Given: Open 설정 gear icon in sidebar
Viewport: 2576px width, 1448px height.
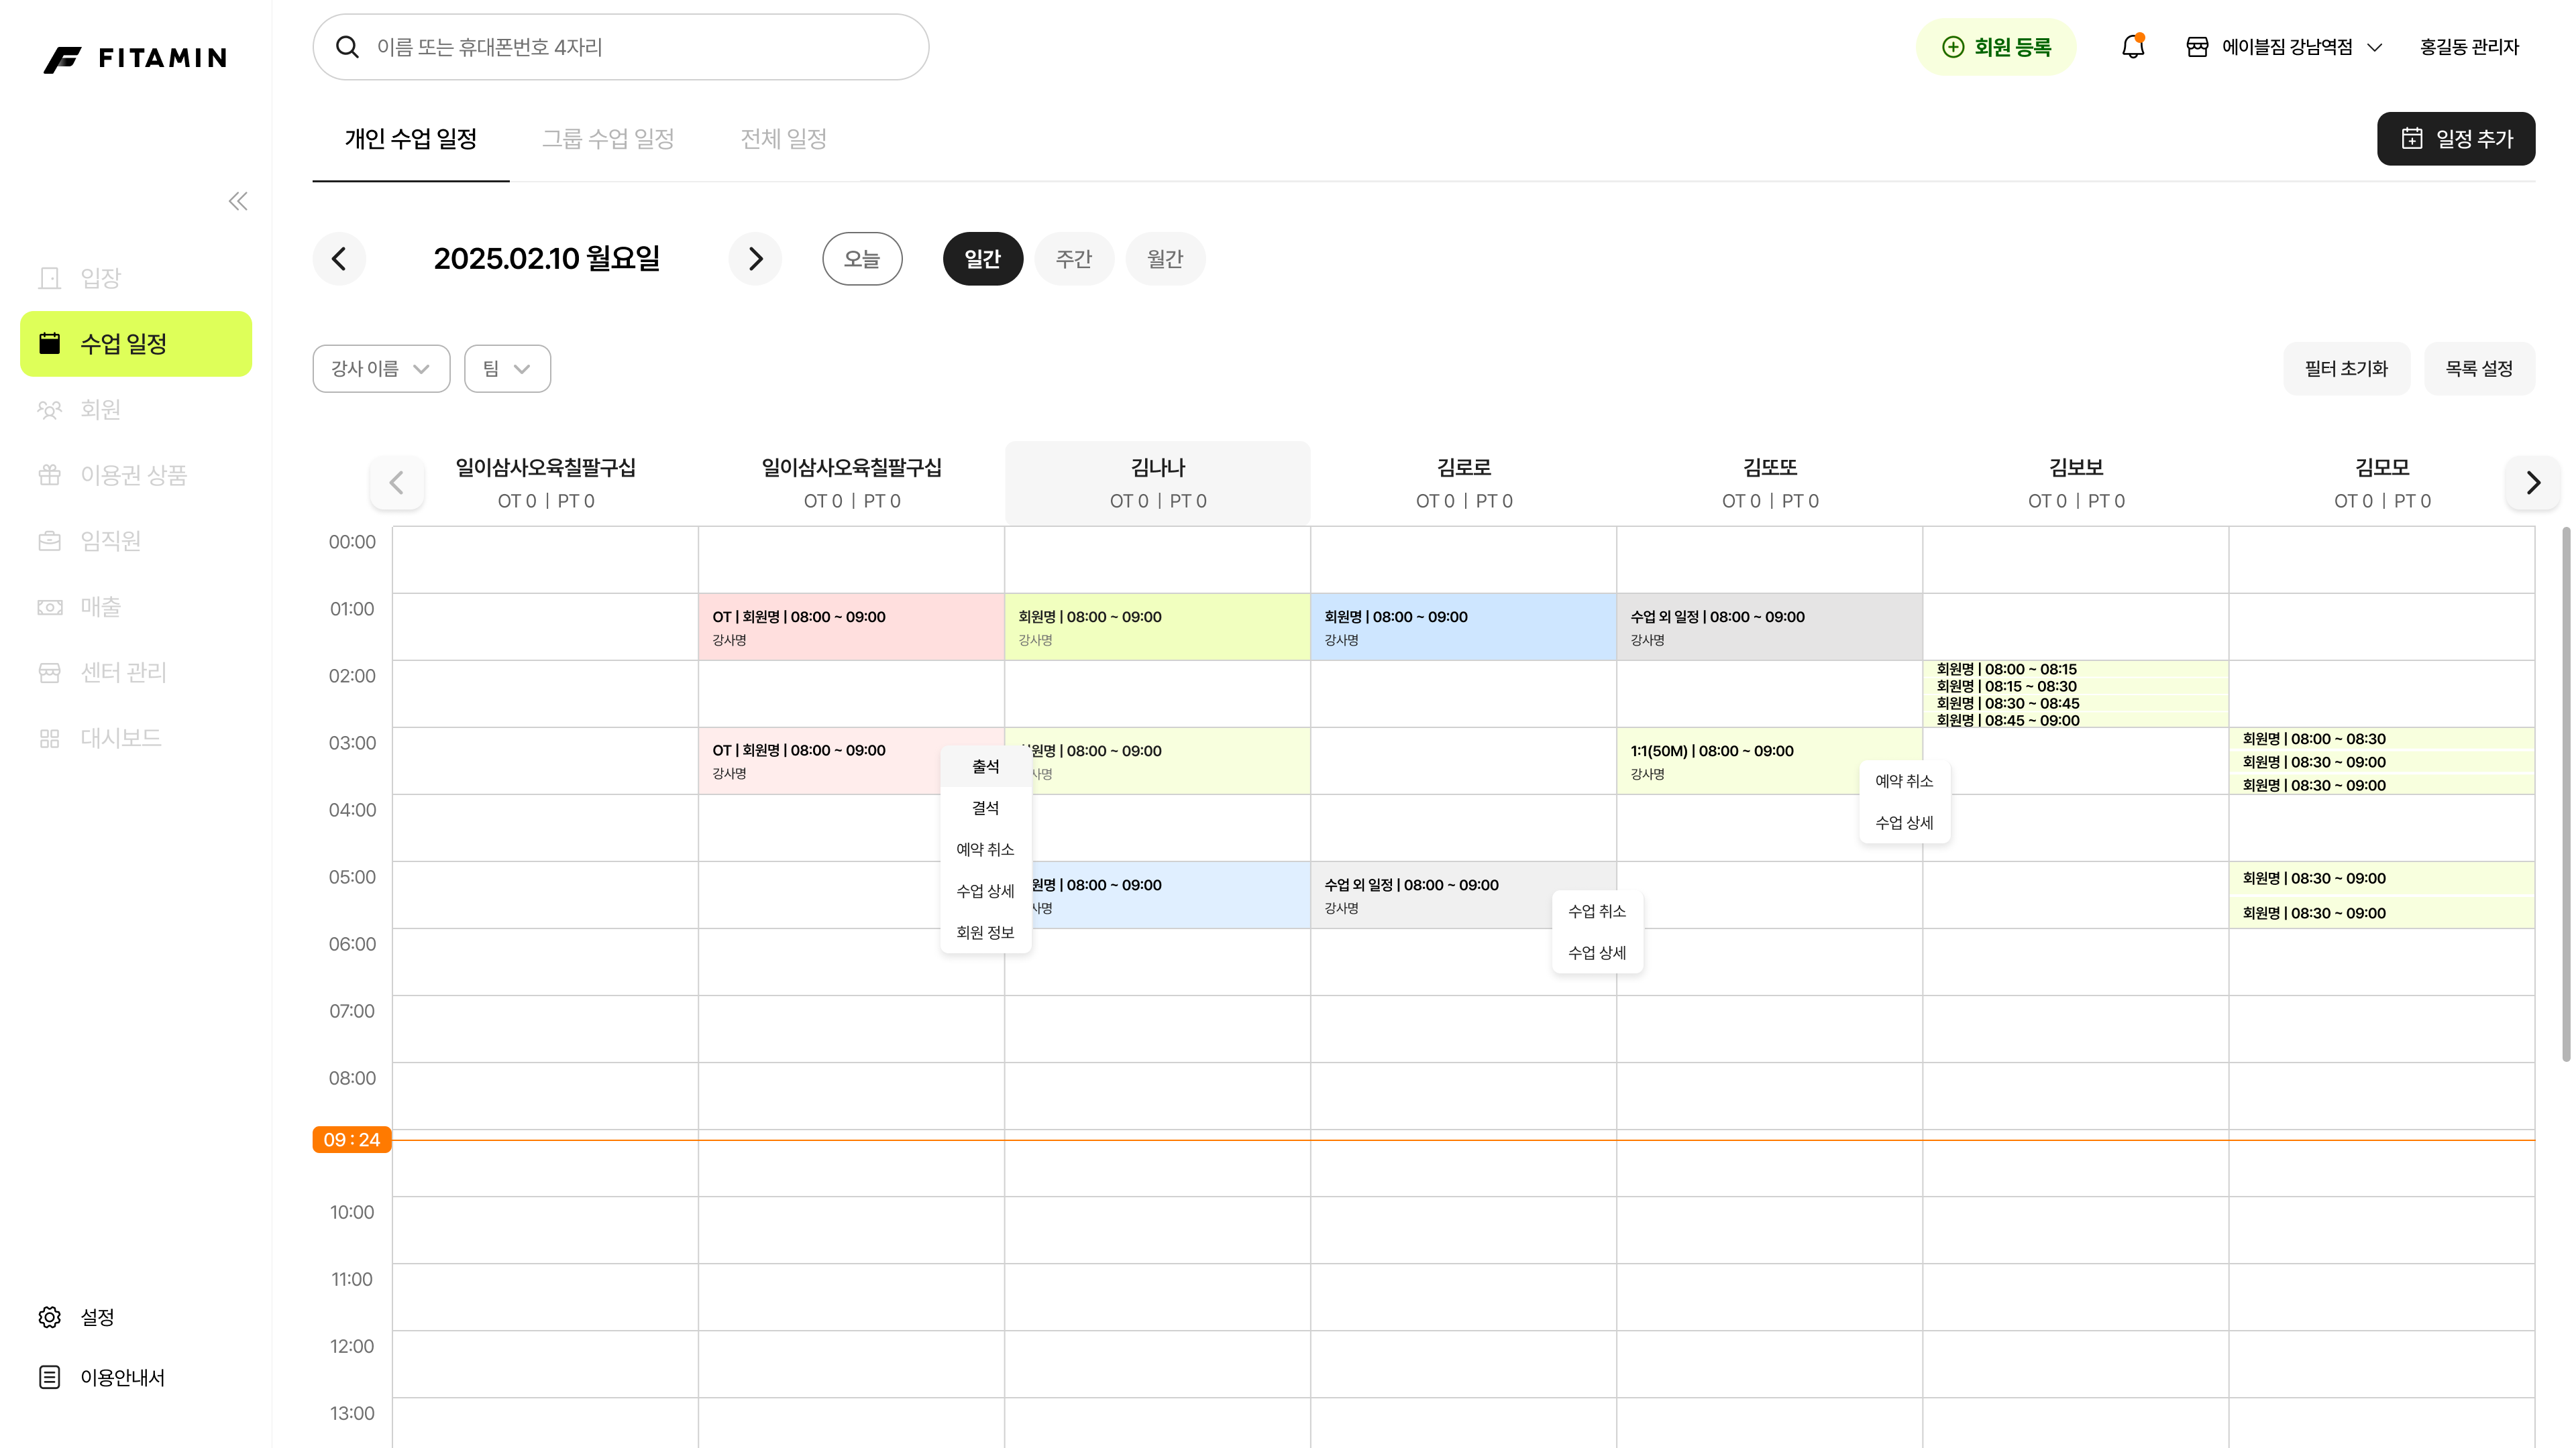Looking at the screenshot, I should (50, 1317).
